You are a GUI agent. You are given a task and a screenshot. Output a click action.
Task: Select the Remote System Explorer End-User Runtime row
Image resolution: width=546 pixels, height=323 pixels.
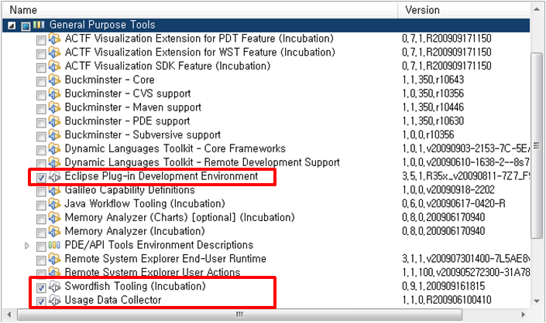click(x=266, y=259)
